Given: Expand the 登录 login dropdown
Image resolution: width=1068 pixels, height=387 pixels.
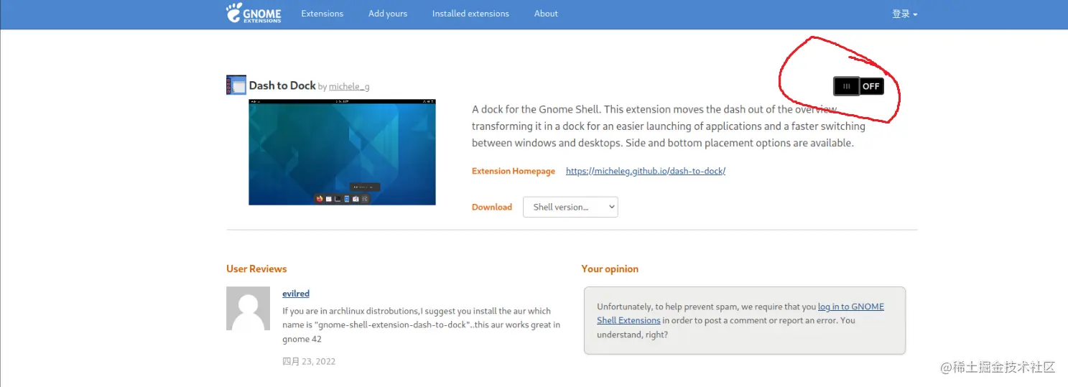Looking at the screenshot, I should click(904, 14).
